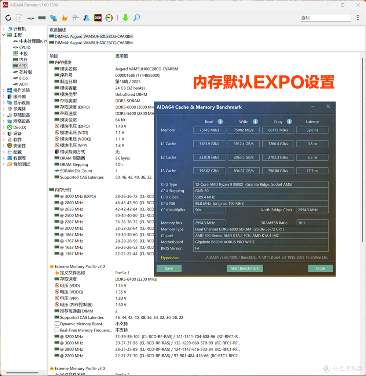The image size is (366, 376).
Task: Click the magnifier search icon
Action: click(x=137, y=18)
